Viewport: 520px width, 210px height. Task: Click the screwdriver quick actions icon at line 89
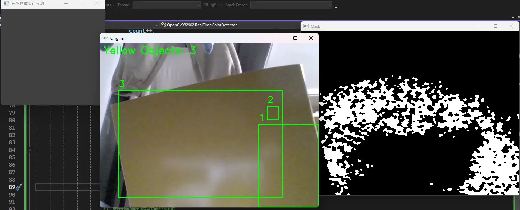pos(19,187)
